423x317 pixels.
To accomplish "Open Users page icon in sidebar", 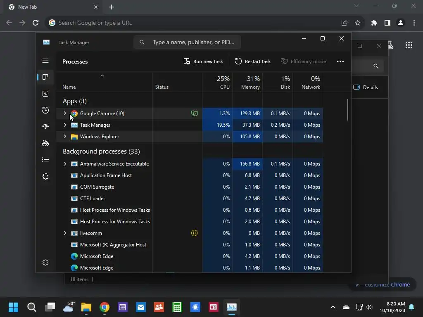I will (x=45, y=143).
